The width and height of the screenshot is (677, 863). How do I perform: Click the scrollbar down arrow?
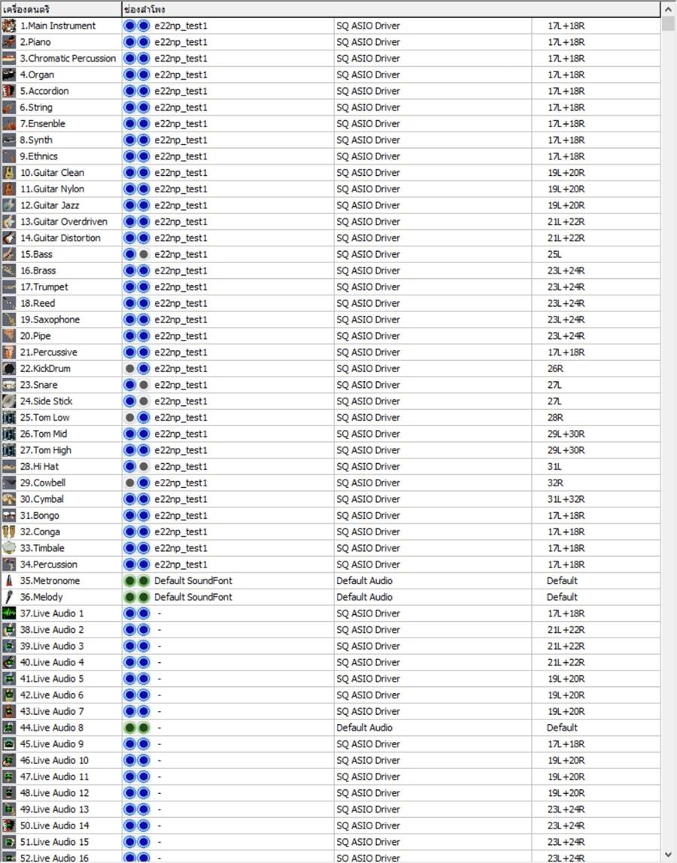[669, 855]
